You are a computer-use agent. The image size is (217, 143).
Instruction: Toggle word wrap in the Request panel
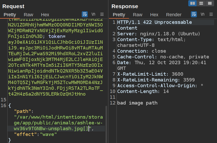coord(85,14)
